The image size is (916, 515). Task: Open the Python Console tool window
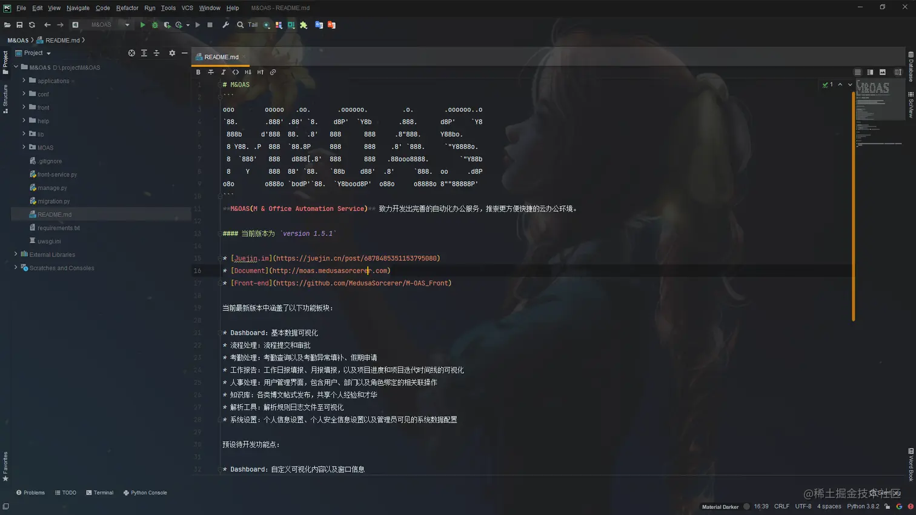pos(145,493)
